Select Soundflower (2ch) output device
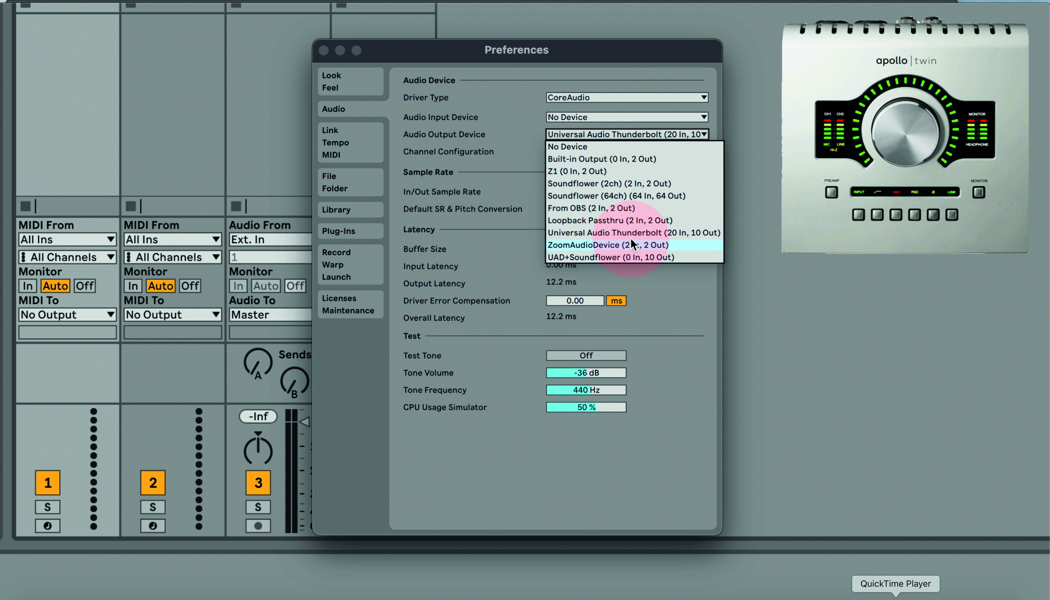This screenshot has height=600, width=1050. (x=634, y=183)
